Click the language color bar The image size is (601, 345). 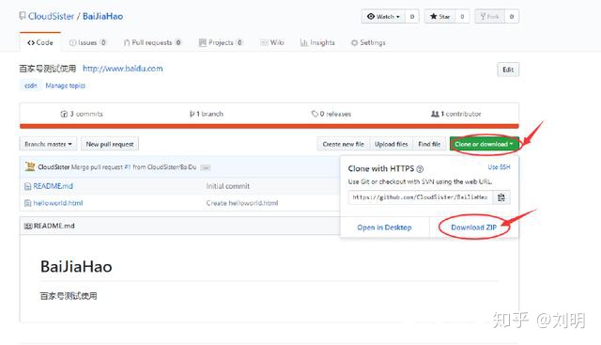pos(270,126)
